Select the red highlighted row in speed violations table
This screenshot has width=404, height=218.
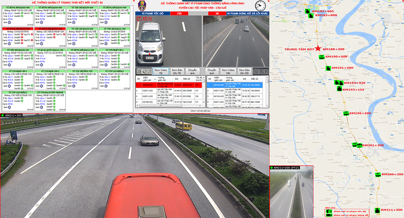pyautogui.click(x=170, y=85)
